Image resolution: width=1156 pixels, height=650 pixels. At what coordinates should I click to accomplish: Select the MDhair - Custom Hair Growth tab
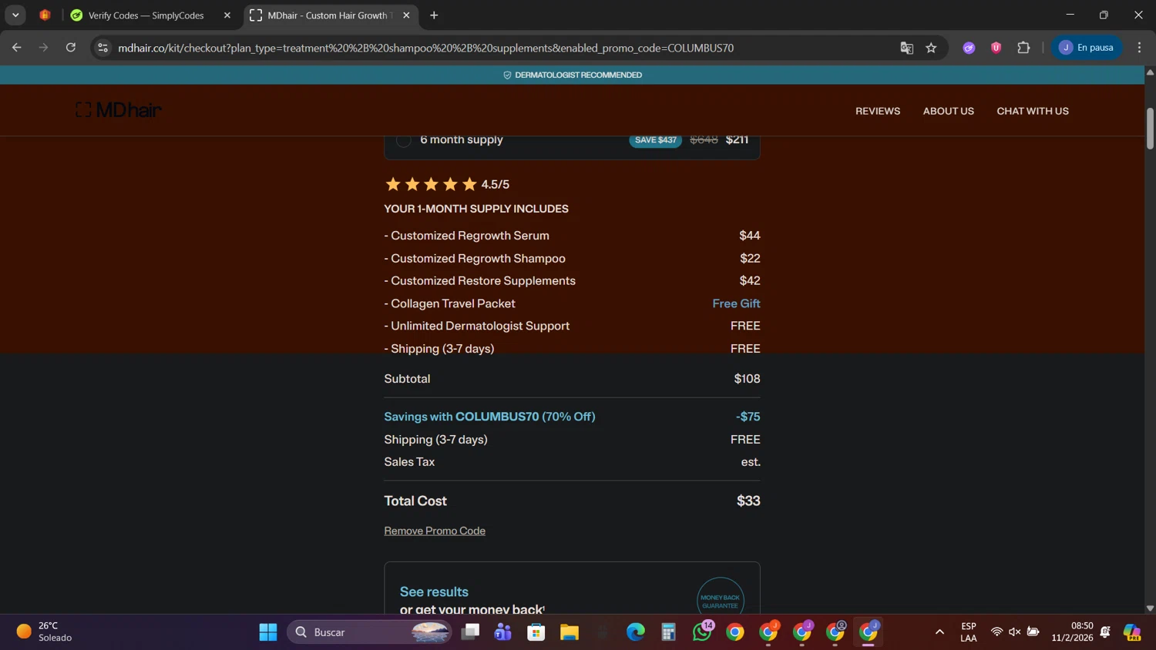point(331,15)
